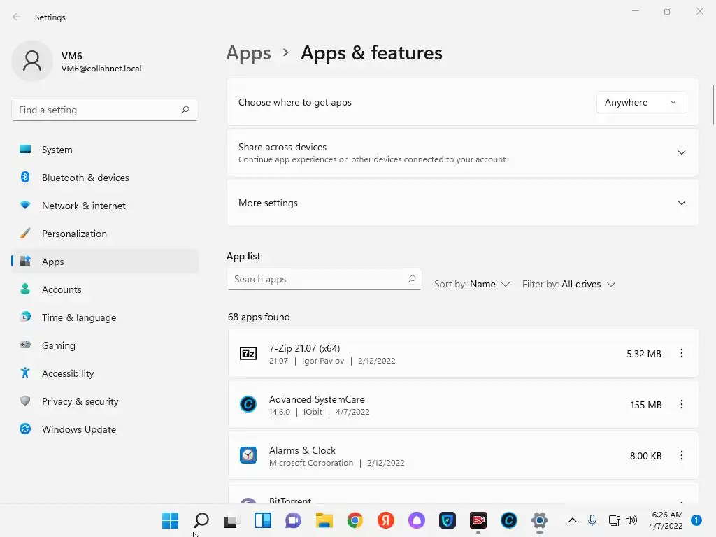This screenshot has width=716, height=537.
Task: Open Time & language settings
Action: [105, 317]
